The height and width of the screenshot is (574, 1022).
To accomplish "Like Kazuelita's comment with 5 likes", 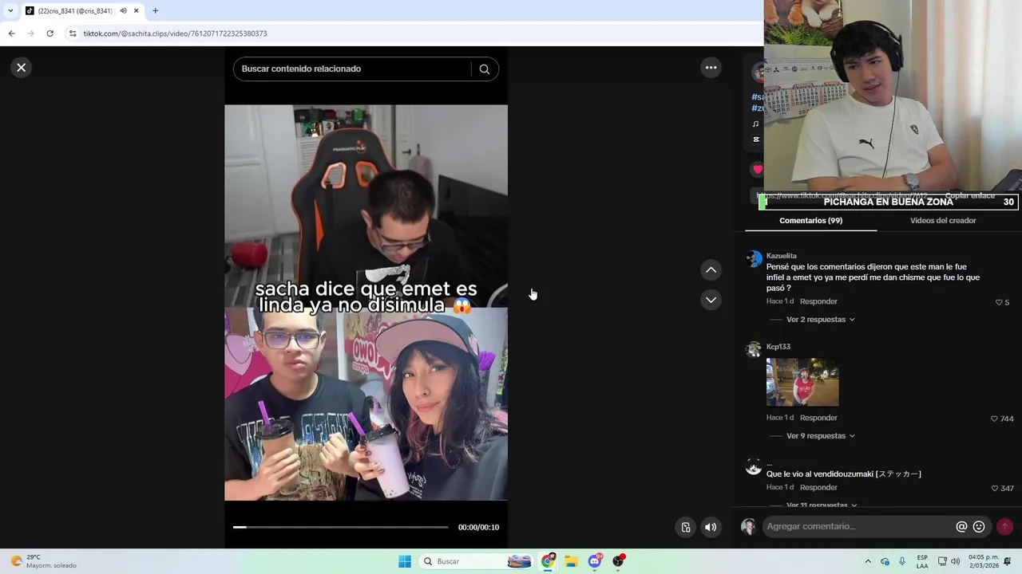I will coord(999,302).
